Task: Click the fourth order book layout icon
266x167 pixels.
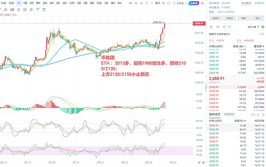Action: 230,27
